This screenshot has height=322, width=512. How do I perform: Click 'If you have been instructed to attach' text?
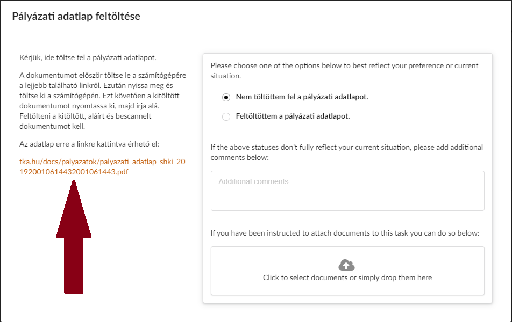click(x=345, y=233)
